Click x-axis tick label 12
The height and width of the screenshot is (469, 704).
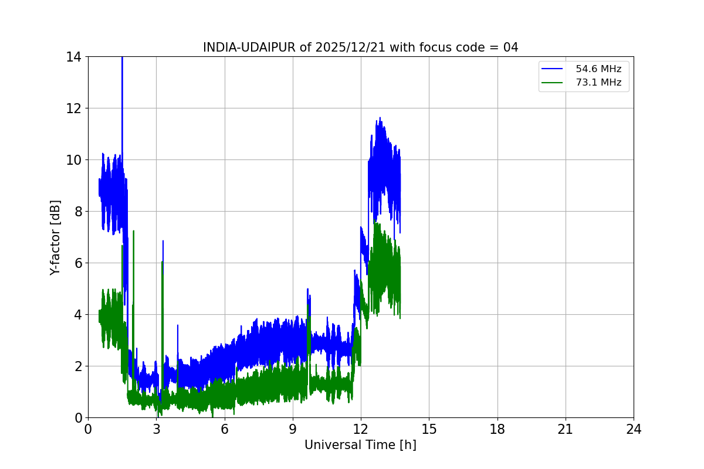(x=361, y=429)
